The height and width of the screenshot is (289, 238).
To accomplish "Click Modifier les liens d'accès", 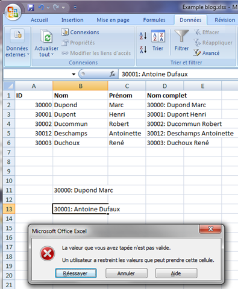I will [x=96, y=53].
